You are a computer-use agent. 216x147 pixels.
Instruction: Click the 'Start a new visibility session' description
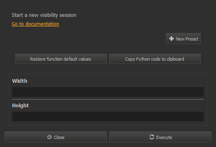pos(44,15)
